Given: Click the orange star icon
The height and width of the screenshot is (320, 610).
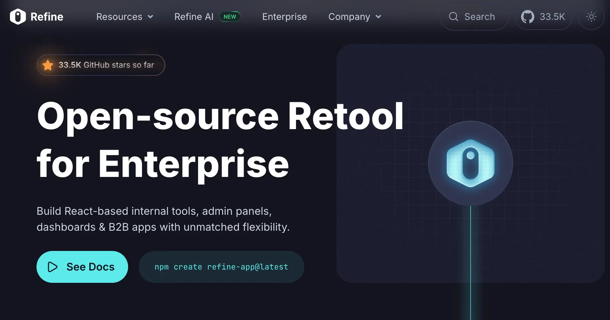Looking at the screenshot, I should coord(48,65).
